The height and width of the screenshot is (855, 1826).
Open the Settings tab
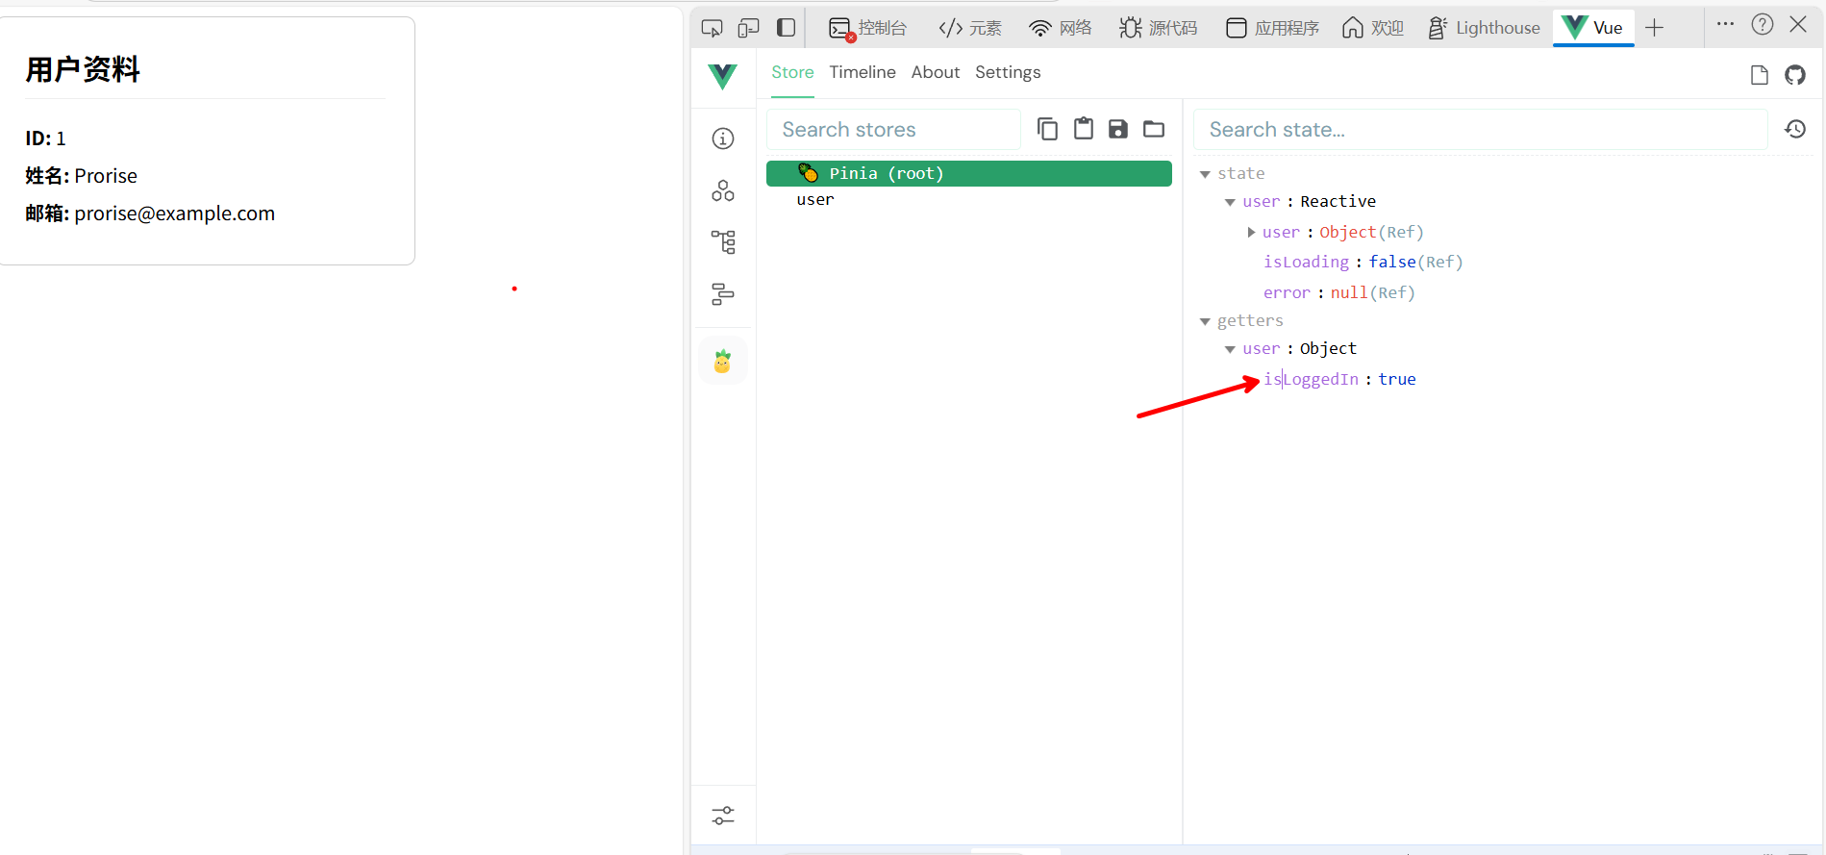(x=1007, y=72)
